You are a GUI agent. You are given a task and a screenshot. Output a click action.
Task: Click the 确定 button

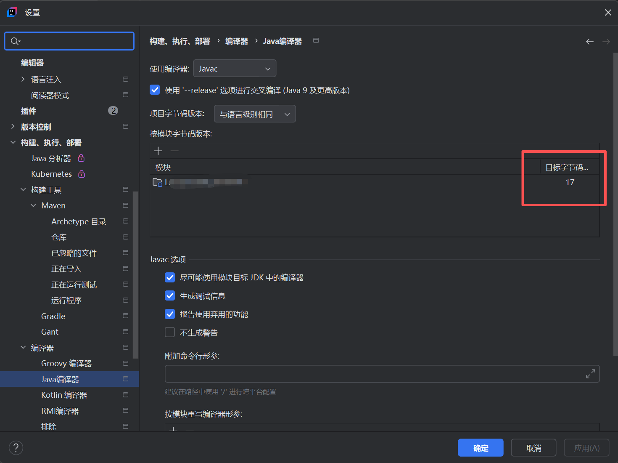(x=481, y=447)
